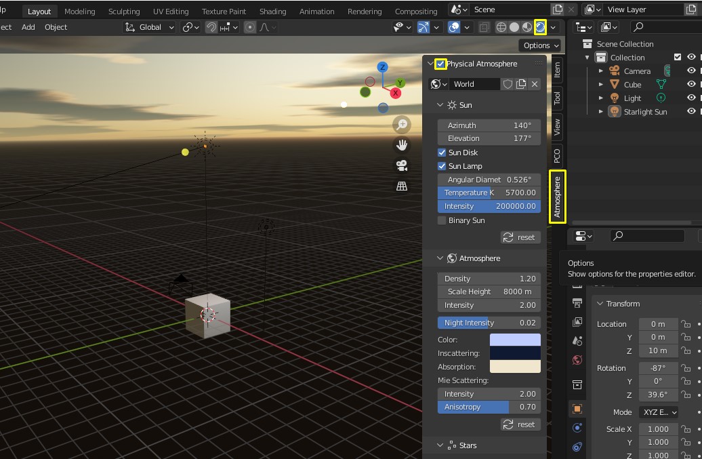The image size is (702, 459).
Task: Click the atmosphere Color swatch
Action: (515, 340)
